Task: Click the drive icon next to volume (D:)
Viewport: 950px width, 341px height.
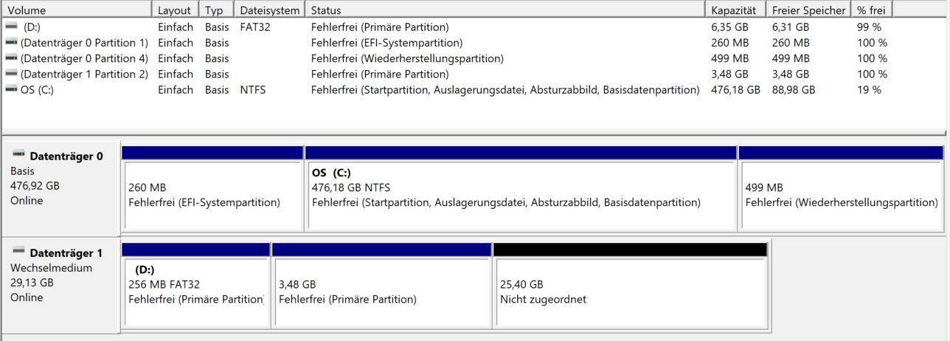Action: (x=11, y=27)
